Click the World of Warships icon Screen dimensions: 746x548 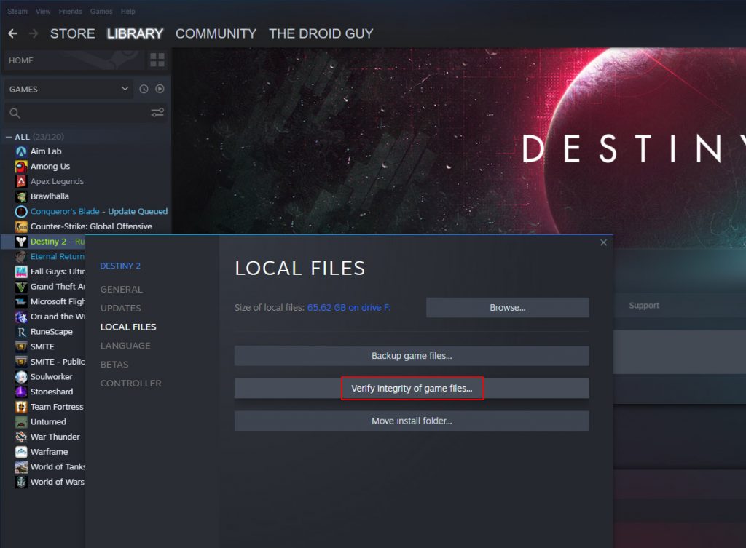[21, 483]
